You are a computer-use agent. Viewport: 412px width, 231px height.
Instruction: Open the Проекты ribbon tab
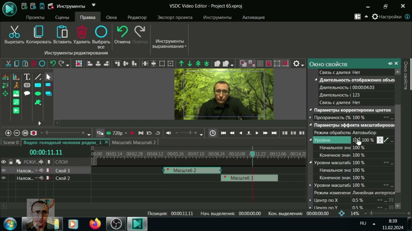pyautogui.click(x=35, y=17)
